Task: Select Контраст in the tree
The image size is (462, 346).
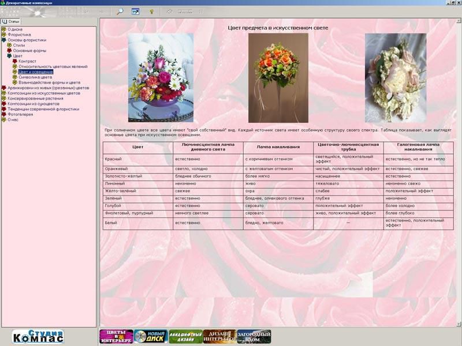Action: [27, 61]
